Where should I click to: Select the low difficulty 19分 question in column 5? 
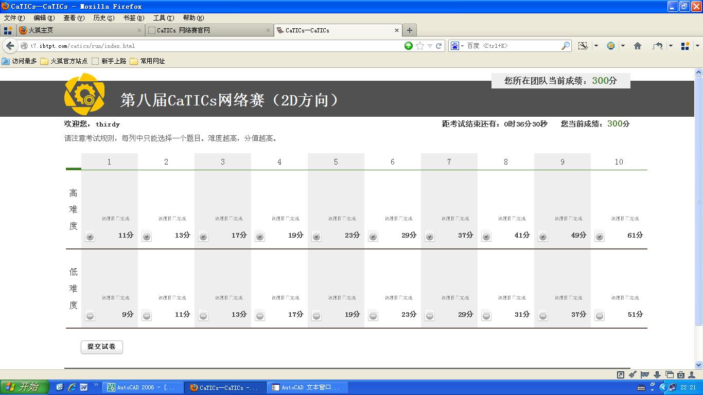[317, 316]
